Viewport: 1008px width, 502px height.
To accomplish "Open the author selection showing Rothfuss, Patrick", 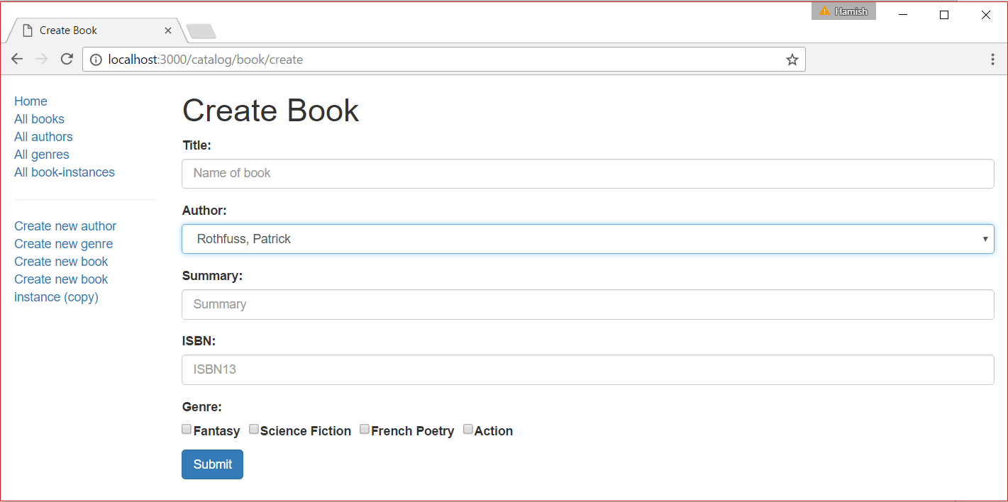I will pyautogui.click(x=587, y=239).
